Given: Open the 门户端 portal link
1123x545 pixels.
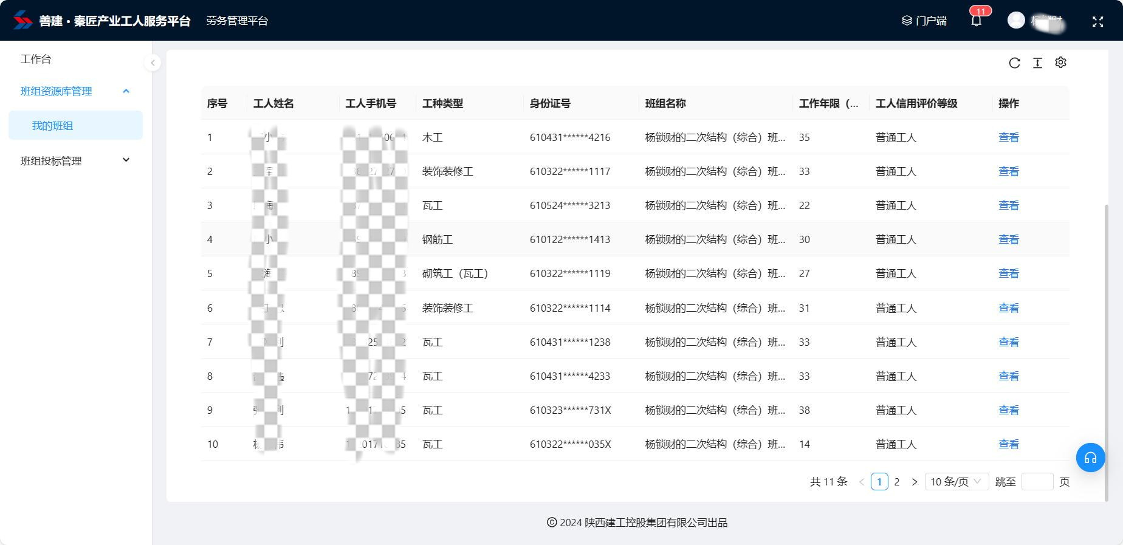Looking at the screenshot, I should (924, 21).
